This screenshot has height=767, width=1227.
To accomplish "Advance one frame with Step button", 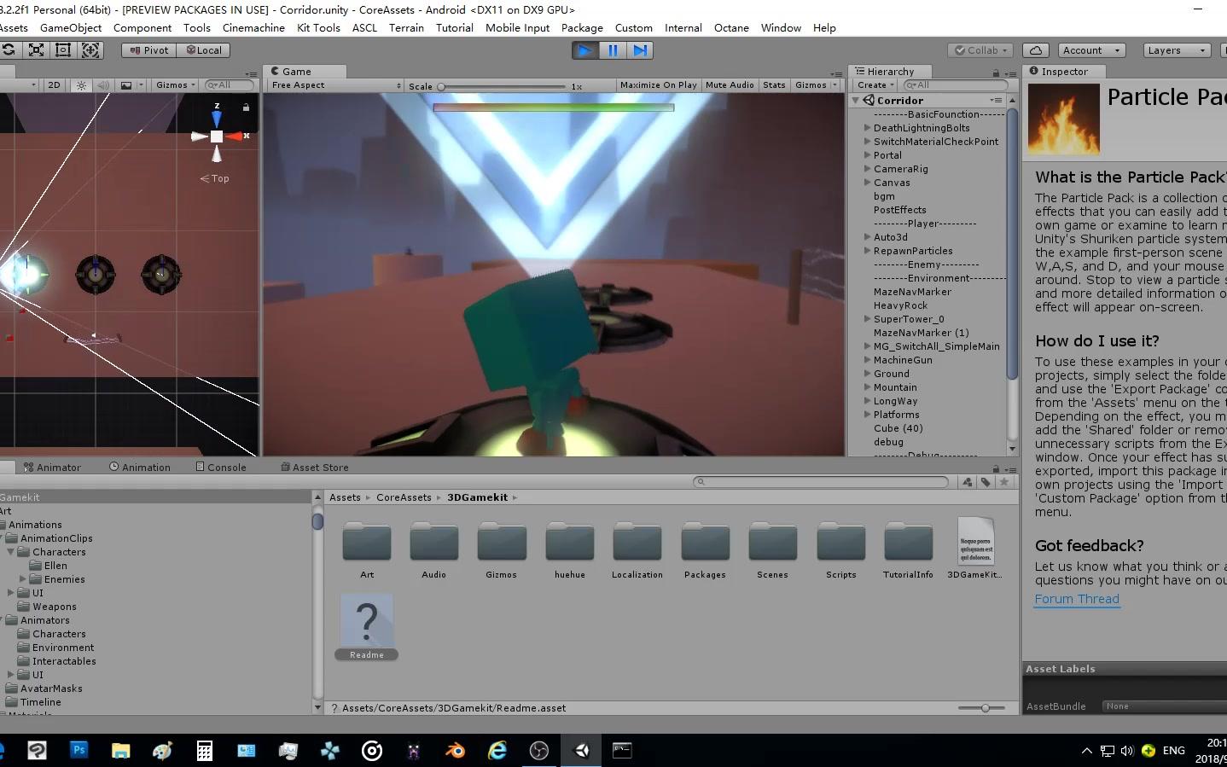I will pos(640,50).
